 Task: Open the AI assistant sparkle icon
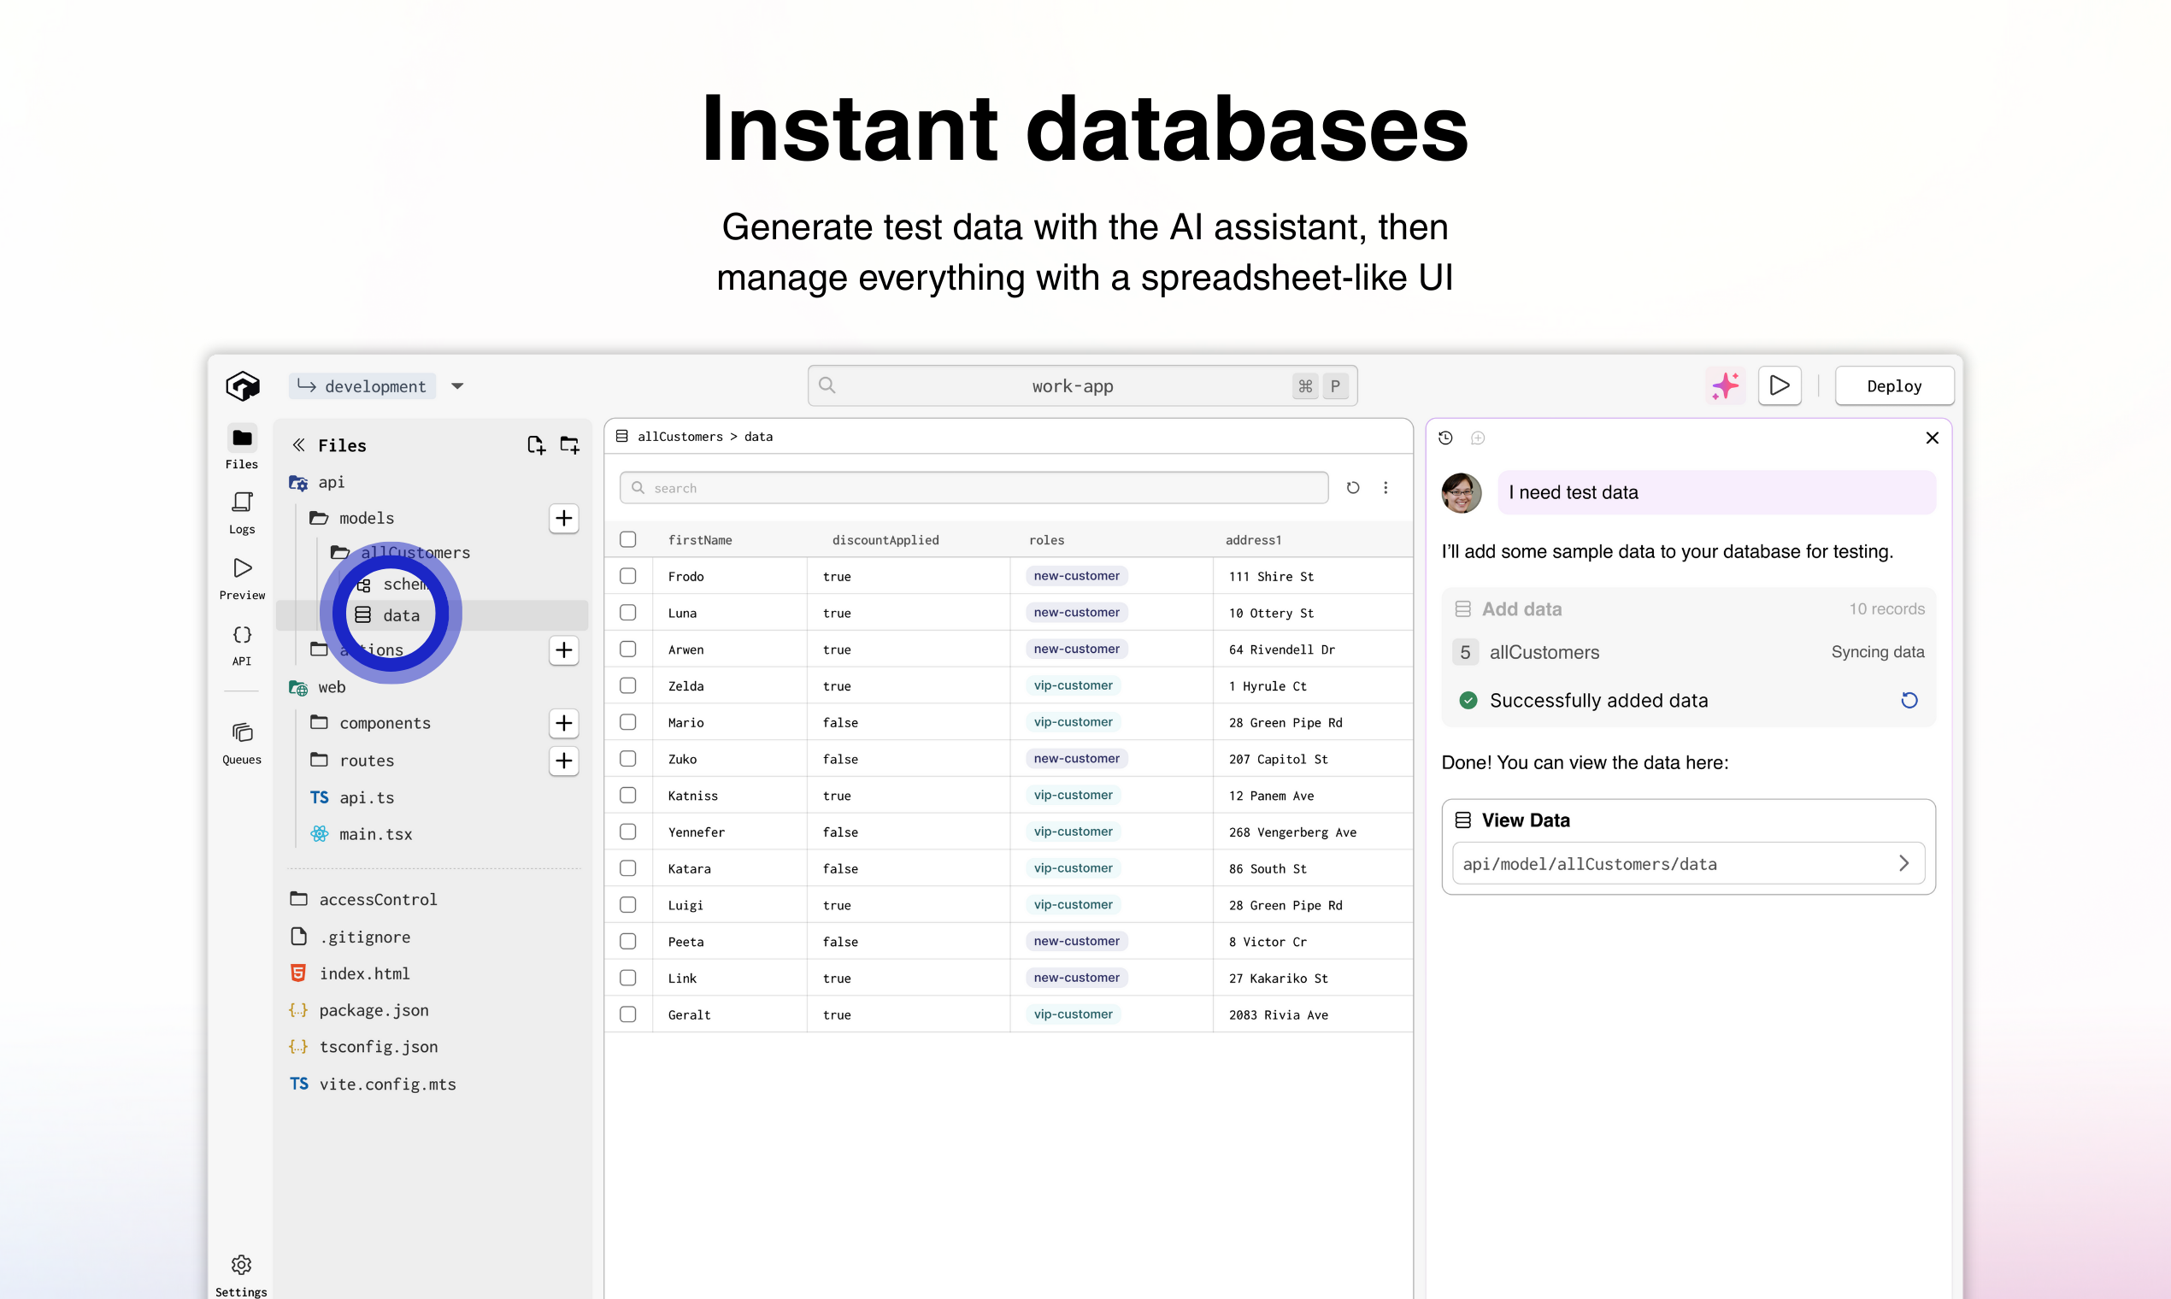pos(1725,386)
